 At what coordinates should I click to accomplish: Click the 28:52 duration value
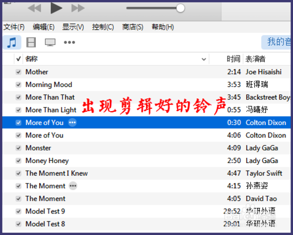(x=232, y=211)
